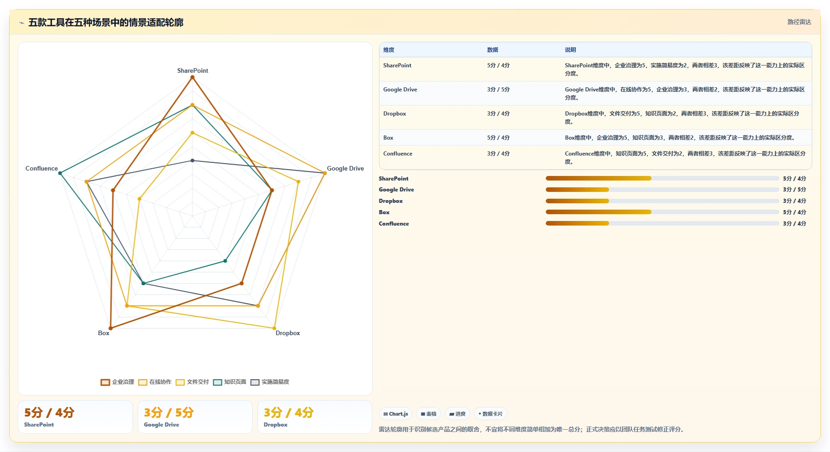Open the Google Drive 3分 / 5分 data card

point(195,417)
